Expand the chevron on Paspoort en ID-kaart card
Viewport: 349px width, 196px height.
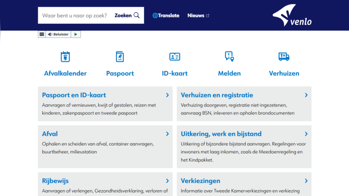167,95
